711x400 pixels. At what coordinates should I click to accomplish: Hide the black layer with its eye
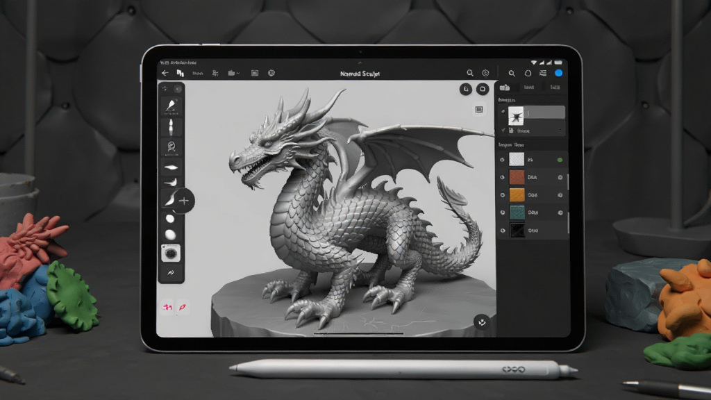click(502, 231)
